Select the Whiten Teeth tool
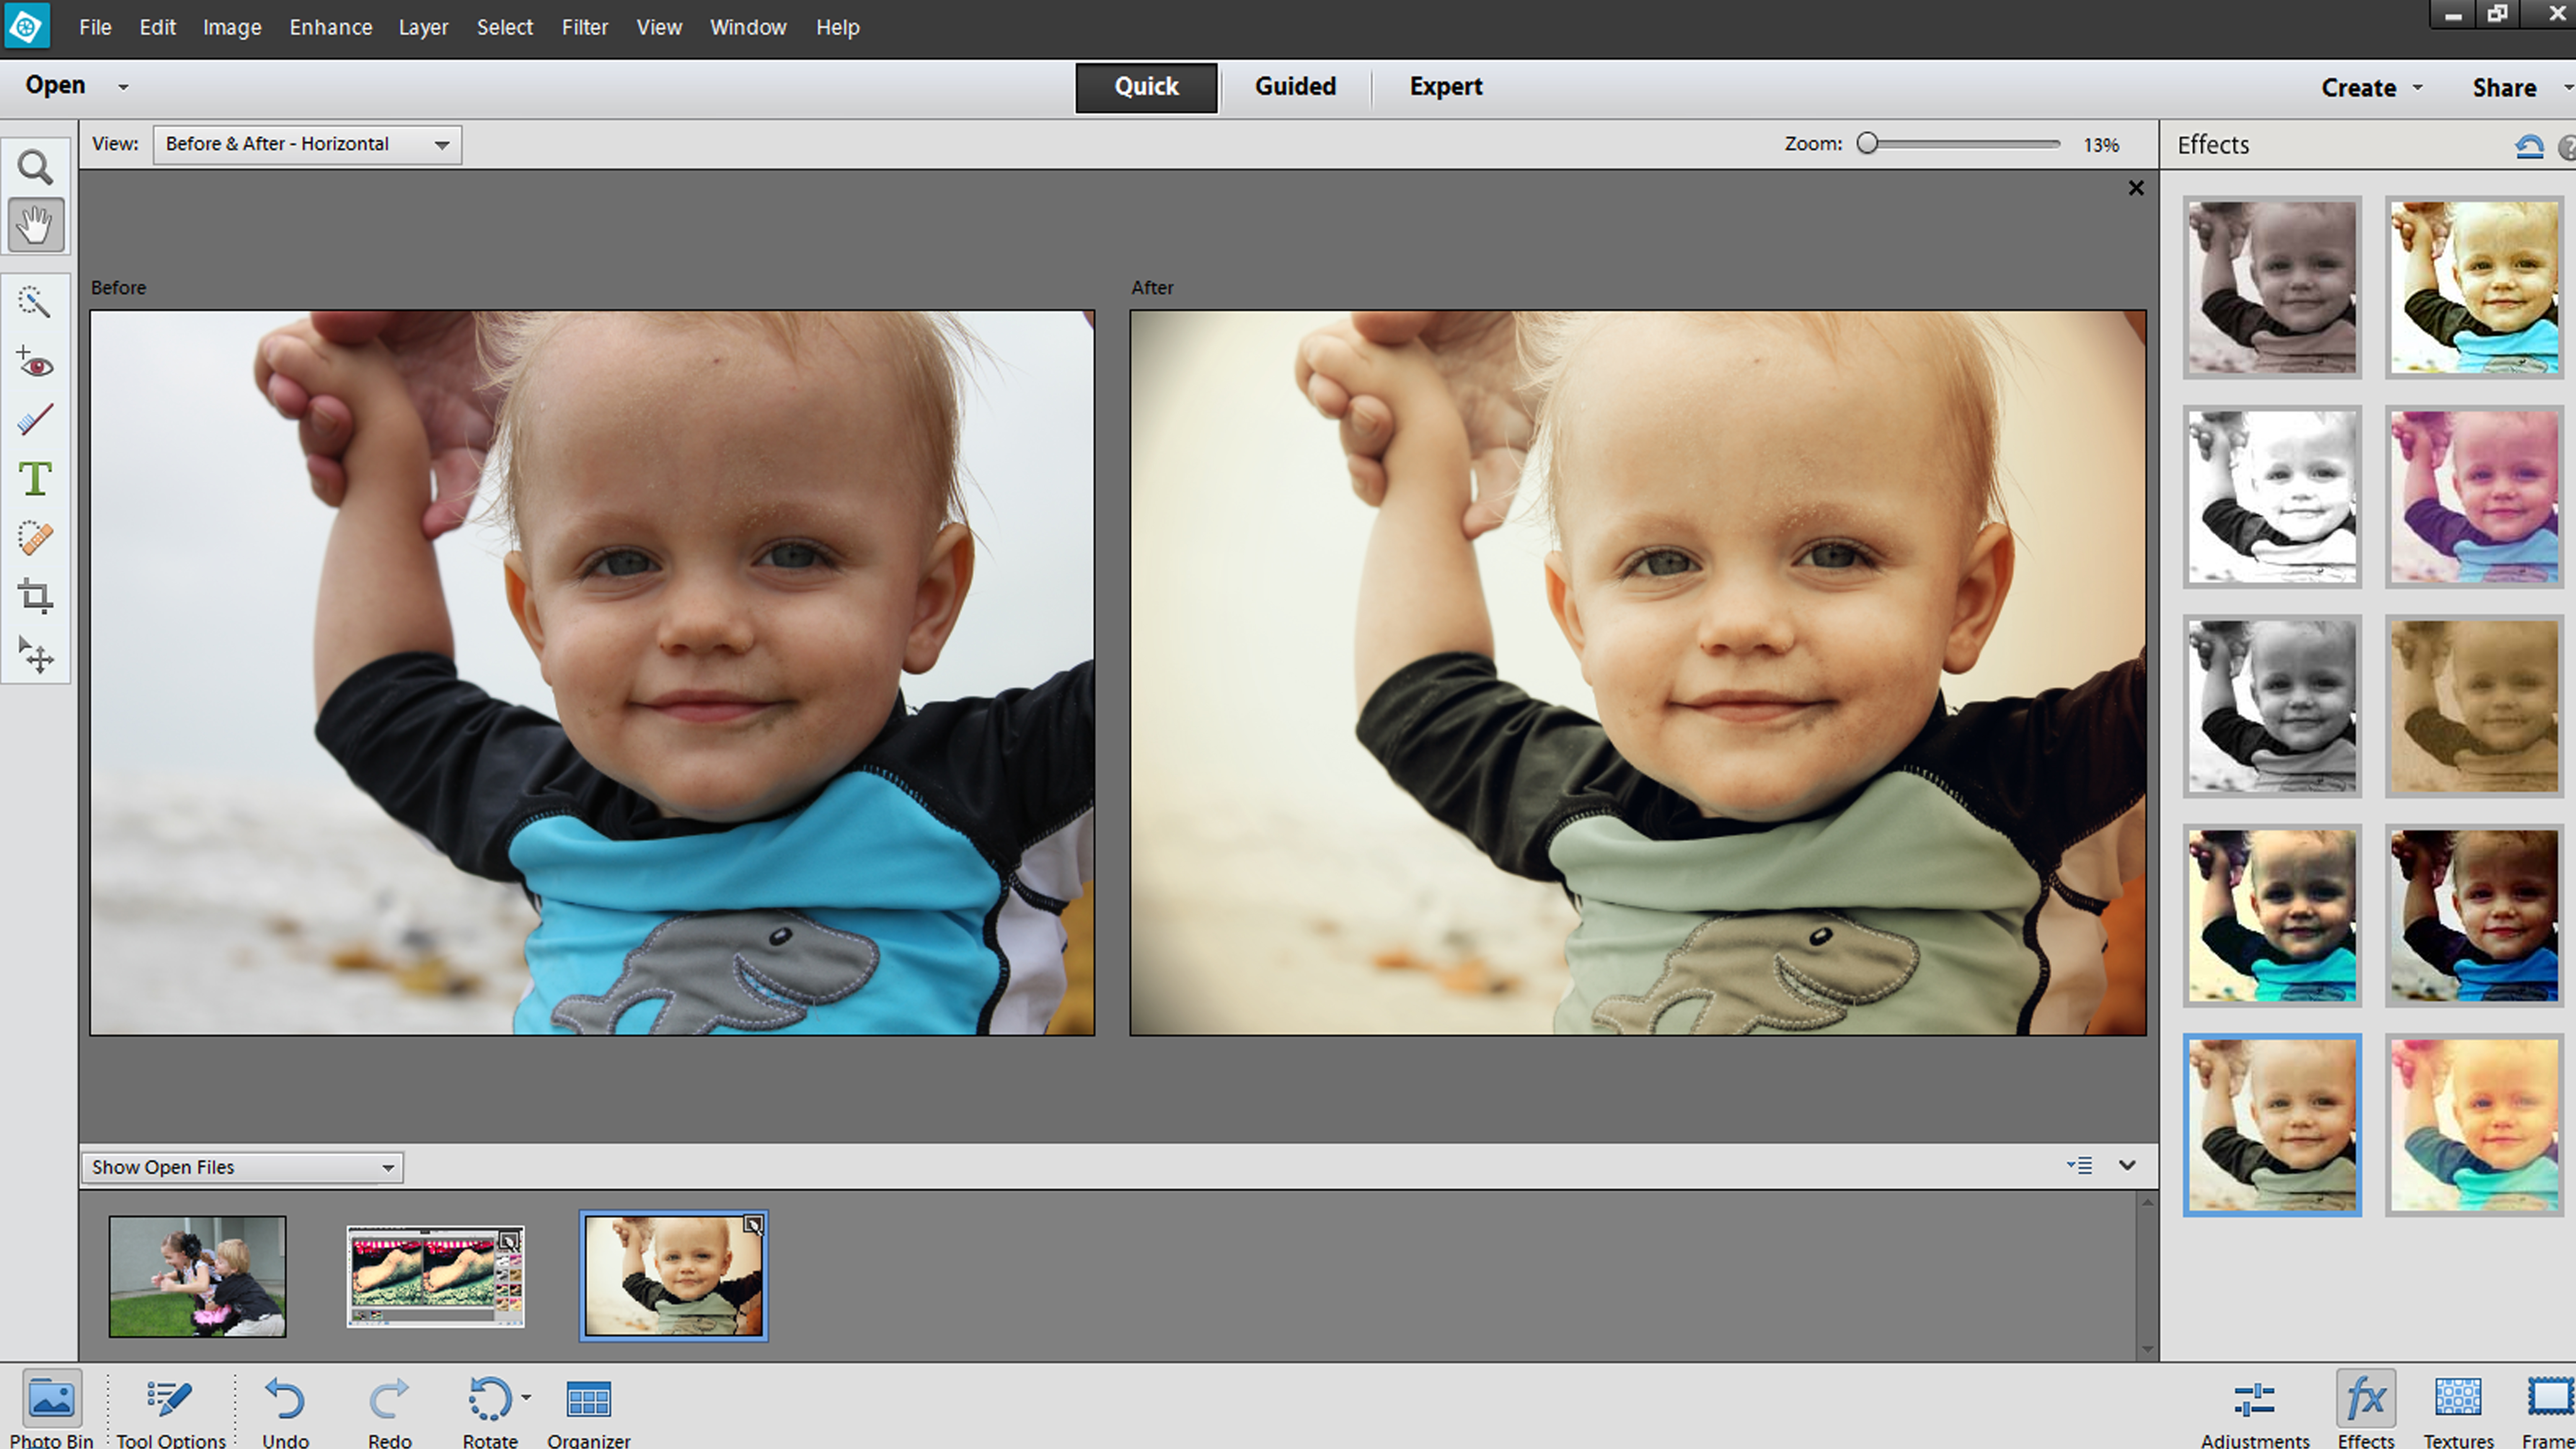The height and width of the screenshot is (1449, 2576). [36, 418]
